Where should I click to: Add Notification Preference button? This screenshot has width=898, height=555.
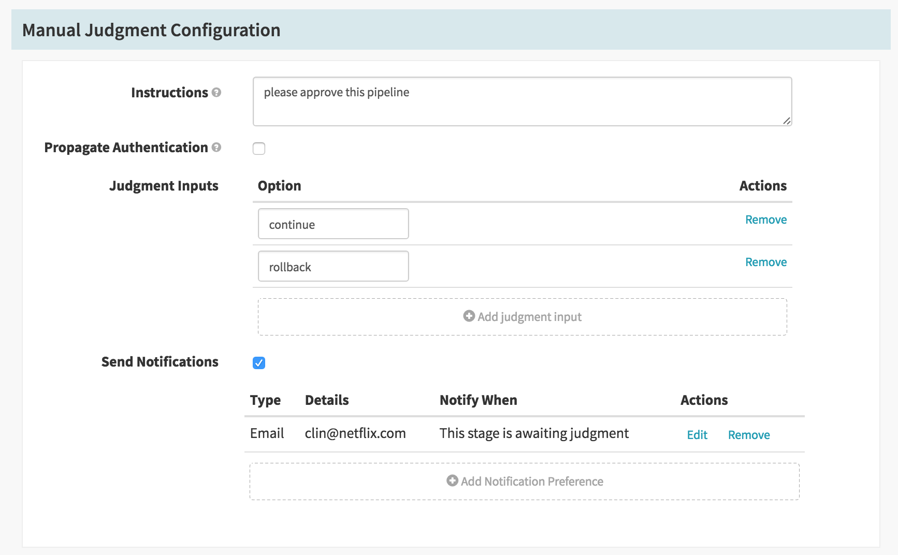(525, 481)
